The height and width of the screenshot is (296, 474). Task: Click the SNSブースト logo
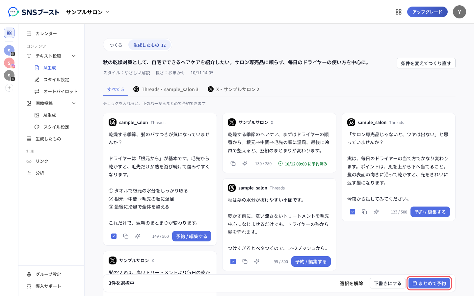click(34, 12)
